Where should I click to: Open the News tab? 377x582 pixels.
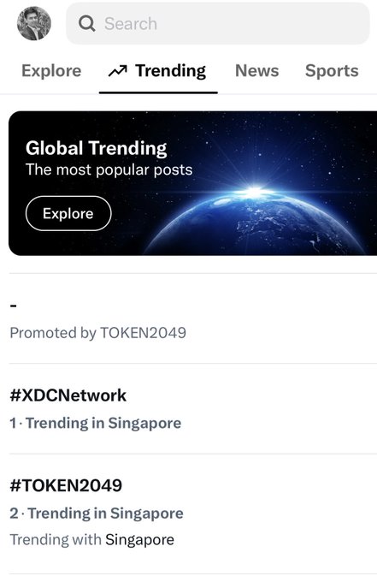tap(257, 70)
